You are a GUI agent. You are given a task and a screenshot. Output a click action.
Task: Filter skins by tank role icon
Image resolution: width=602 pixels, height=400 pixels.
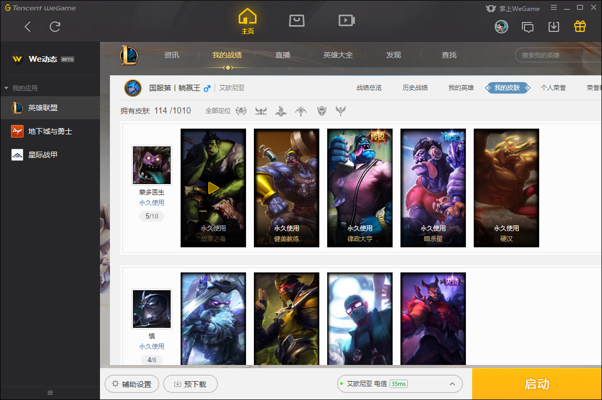point(322,111)
